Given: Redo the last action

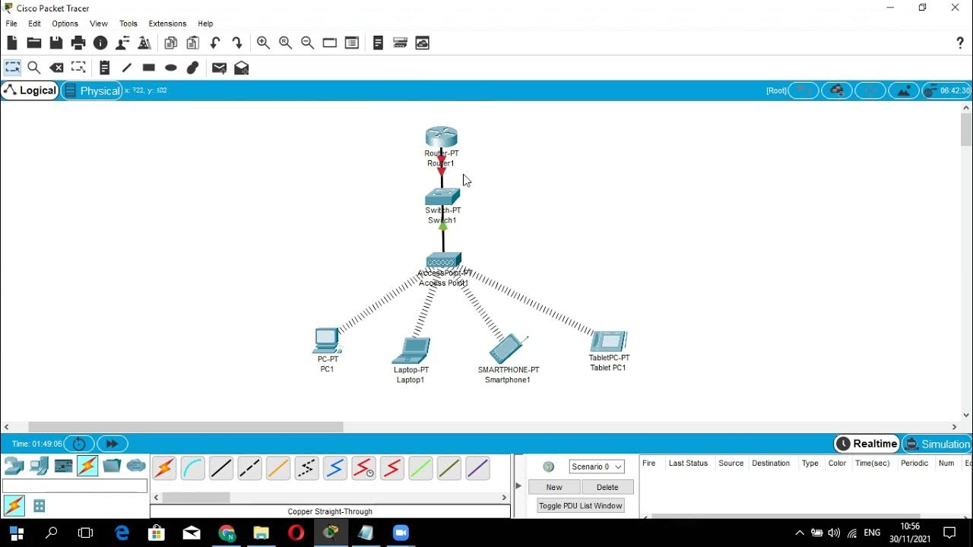Looking at the screenshot, I should (237, 43).
